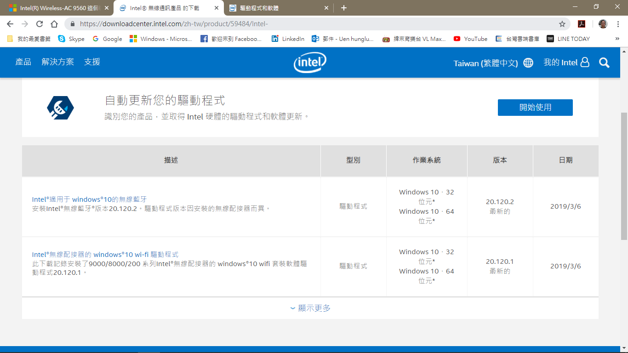The height and width of the screenshot is (353, 628).
Task: Click the page vertical scrollbar thumb
Action: [x=624, y=176]
